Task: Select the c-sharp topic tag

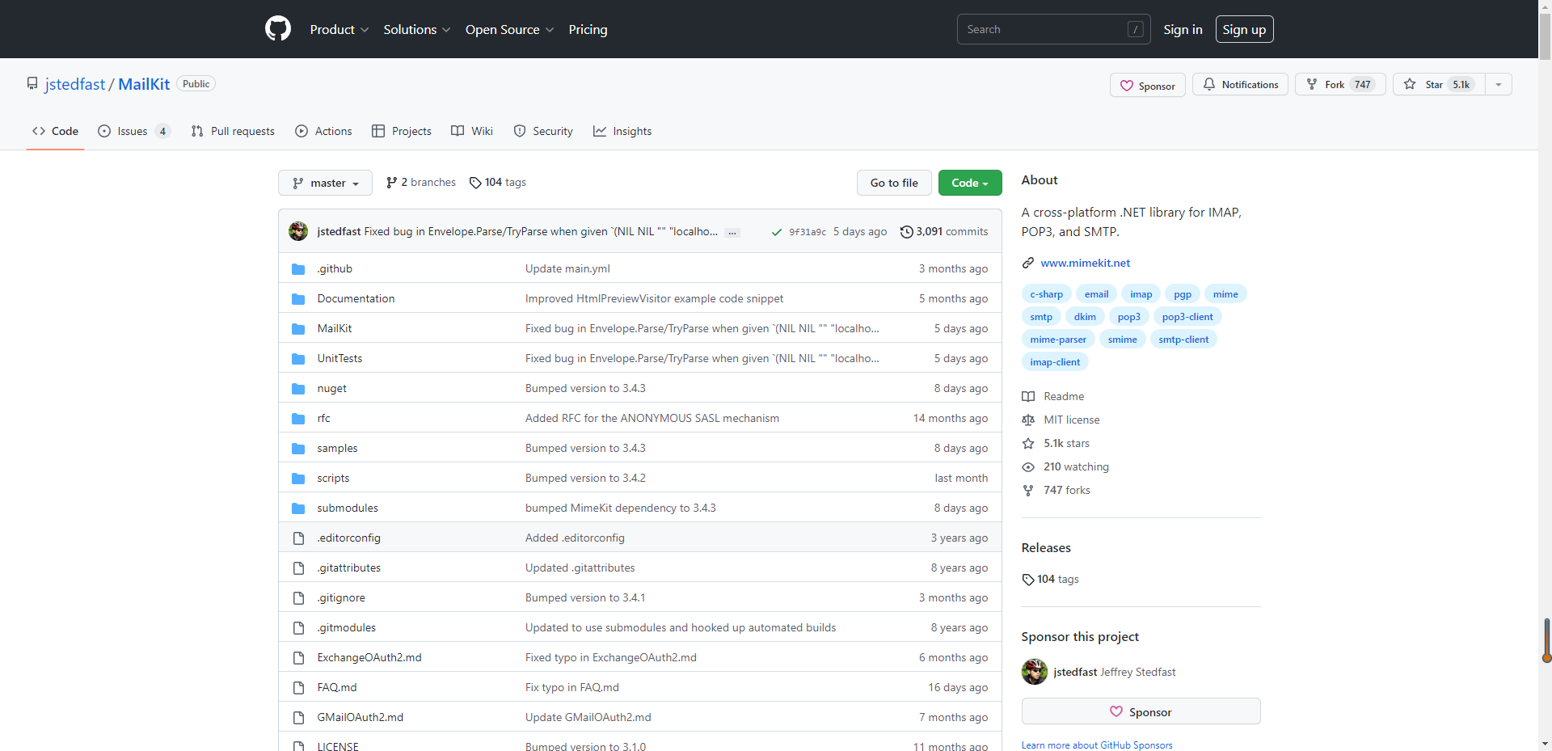Action: coord(1047,294)
